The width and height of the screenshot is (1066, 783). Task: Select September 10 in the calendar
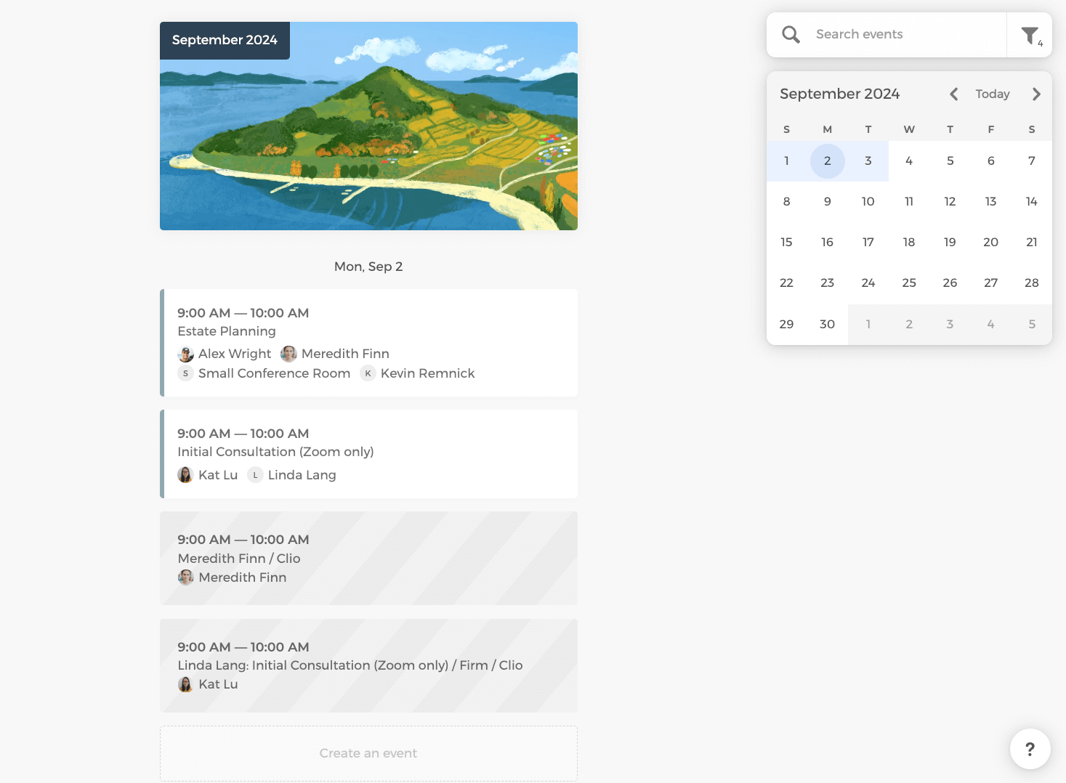tap(868, 201)
